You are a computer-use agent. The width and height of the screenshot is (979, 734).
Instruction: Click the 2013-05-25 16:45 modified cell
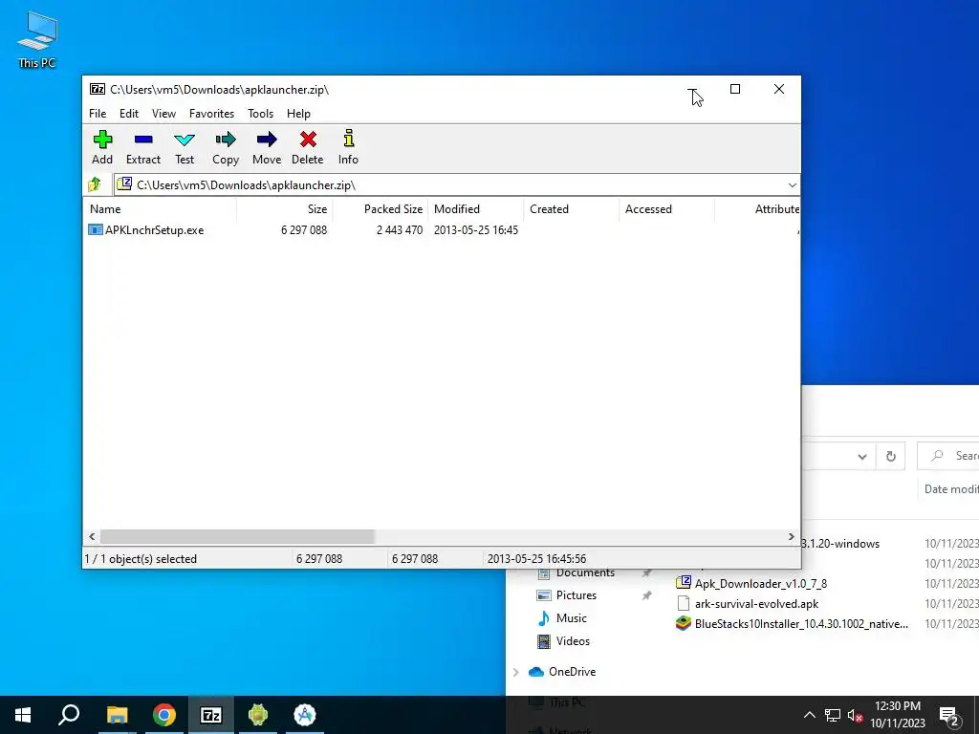point(476,229)
